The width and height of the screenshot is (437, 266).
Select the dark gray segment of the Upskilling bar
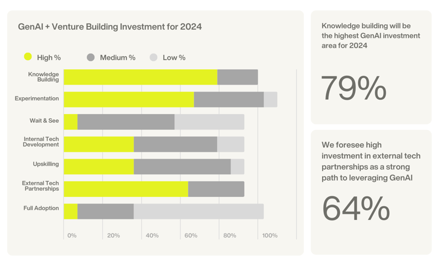click(182, 167)
